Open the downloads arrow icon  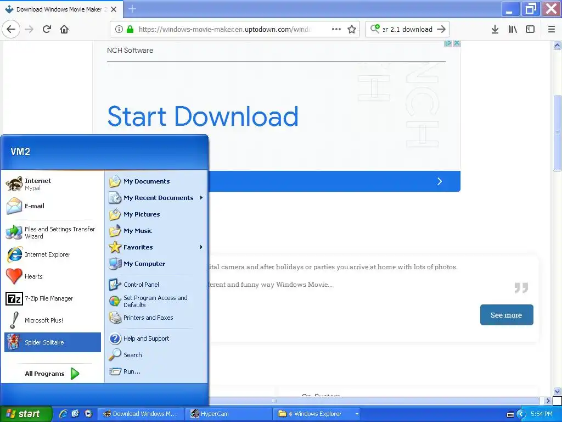pyautogui.click(x=495, y=29)
